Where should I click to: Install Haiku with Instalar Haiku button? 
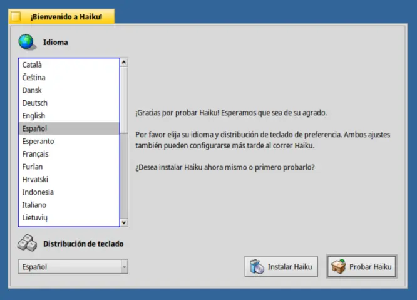(281, 266)
